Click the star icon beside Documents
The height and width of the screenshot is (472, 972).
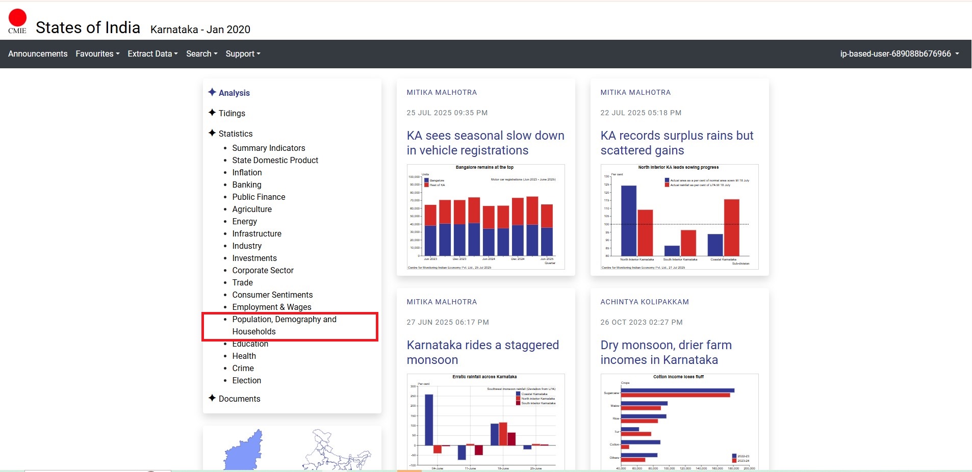[212, 398]
